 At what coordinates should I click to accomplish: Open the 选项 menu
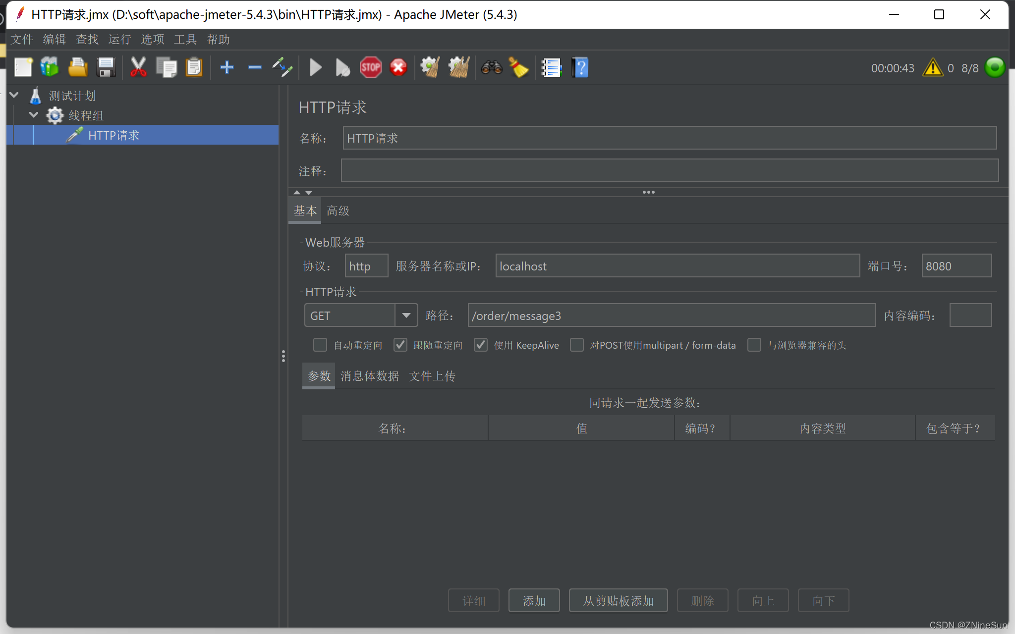pos(153,39)
